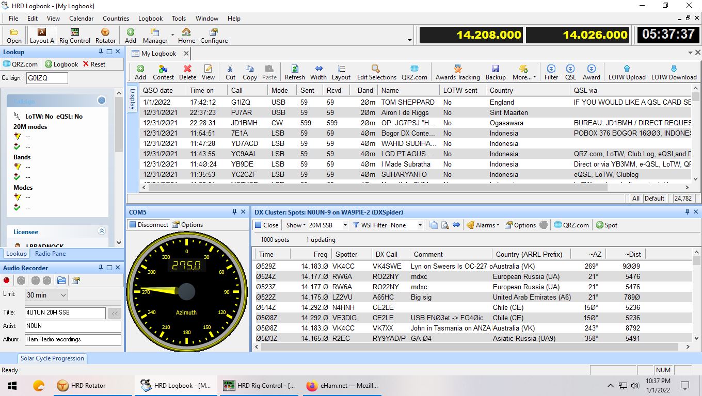Open the Configure tool
This screenshot has width=702, height=396.
point(214,36)
